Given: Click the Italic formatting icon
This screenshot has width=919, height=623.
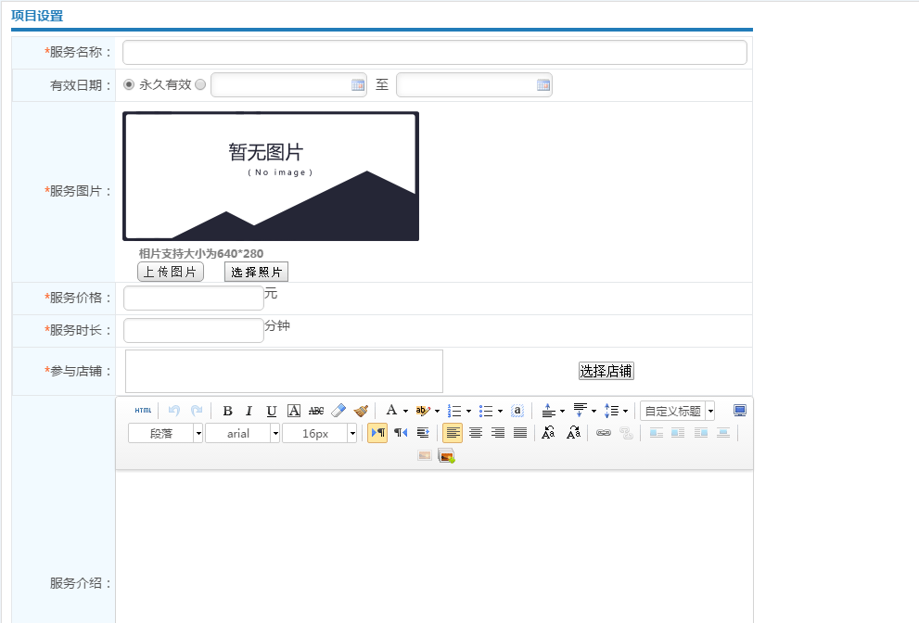Looking at the screenshot, I should click(248, 411).
